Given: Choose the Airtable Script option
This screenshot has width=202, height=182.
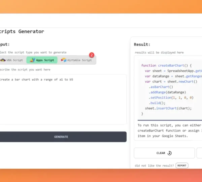Looking at the screenshot, I should coord(79,60).
